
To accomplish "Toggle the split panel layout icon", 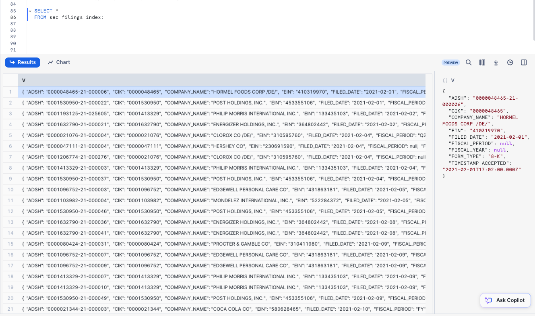I will 524,62.
